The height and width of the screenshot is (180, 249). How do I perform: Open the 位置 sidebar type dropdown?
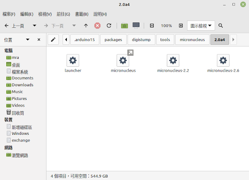[28, 39]
